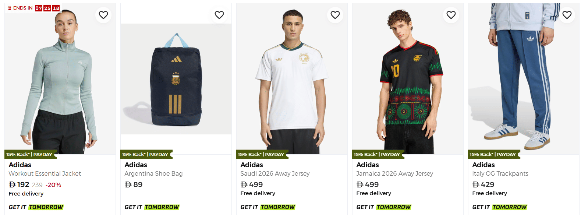581x218 pixels.
Task: Click the 192 price of Workout Jacket
Action: point(19,185)
